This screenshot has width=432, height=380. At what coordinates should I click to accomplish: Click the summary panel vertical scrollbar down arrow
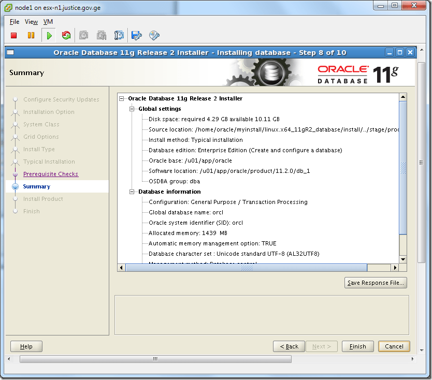coord(403,260)
